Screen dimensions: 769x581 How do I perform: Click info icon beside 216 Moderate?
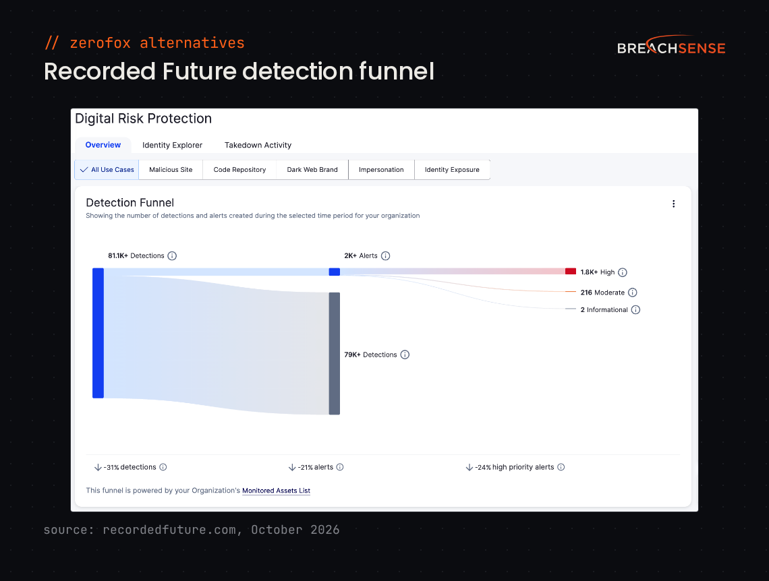[x=633, y=293]
